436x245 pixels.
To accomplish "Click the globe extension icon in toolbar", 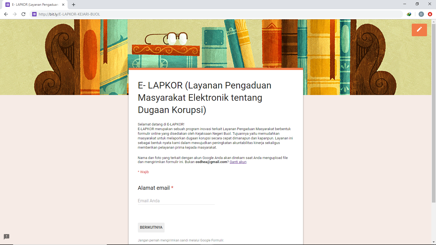I will coord(409,14).
